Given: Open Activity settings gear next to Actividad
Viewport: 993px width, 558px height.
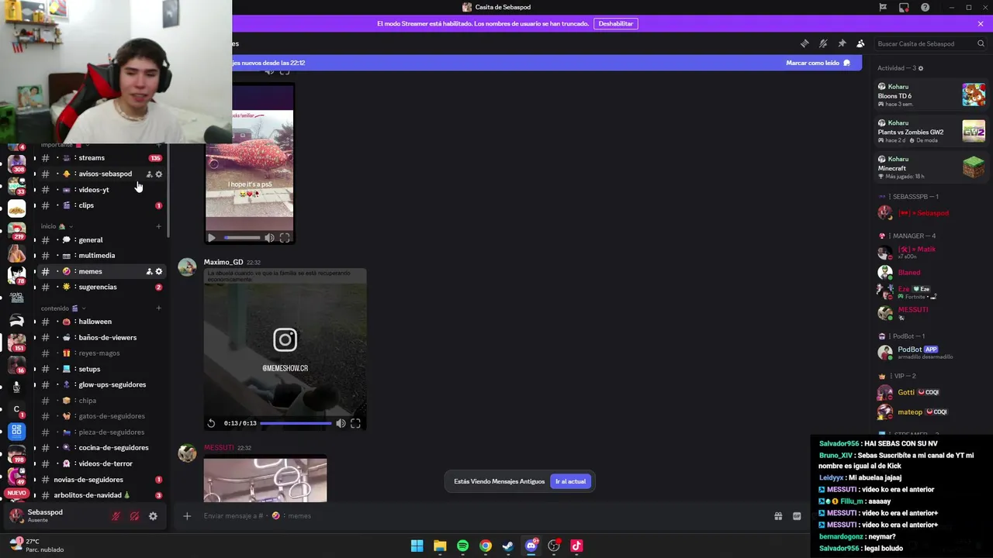Looking at the screenshot, I should coord(921,68).
